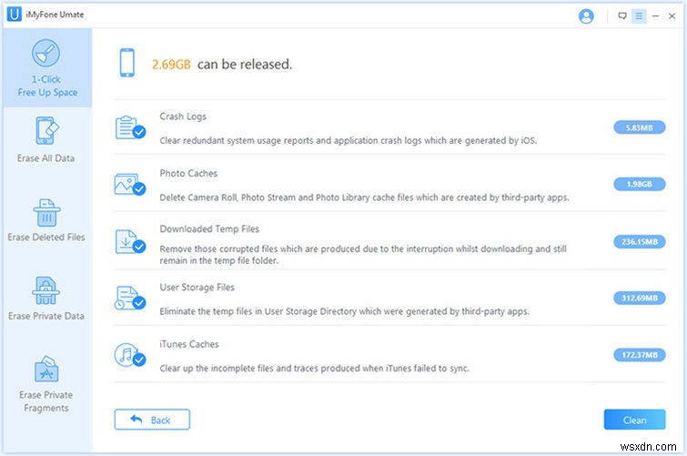This screenshot has height=456, width=687.
Task: Open the user account profile icon
Action: (586, 16)
